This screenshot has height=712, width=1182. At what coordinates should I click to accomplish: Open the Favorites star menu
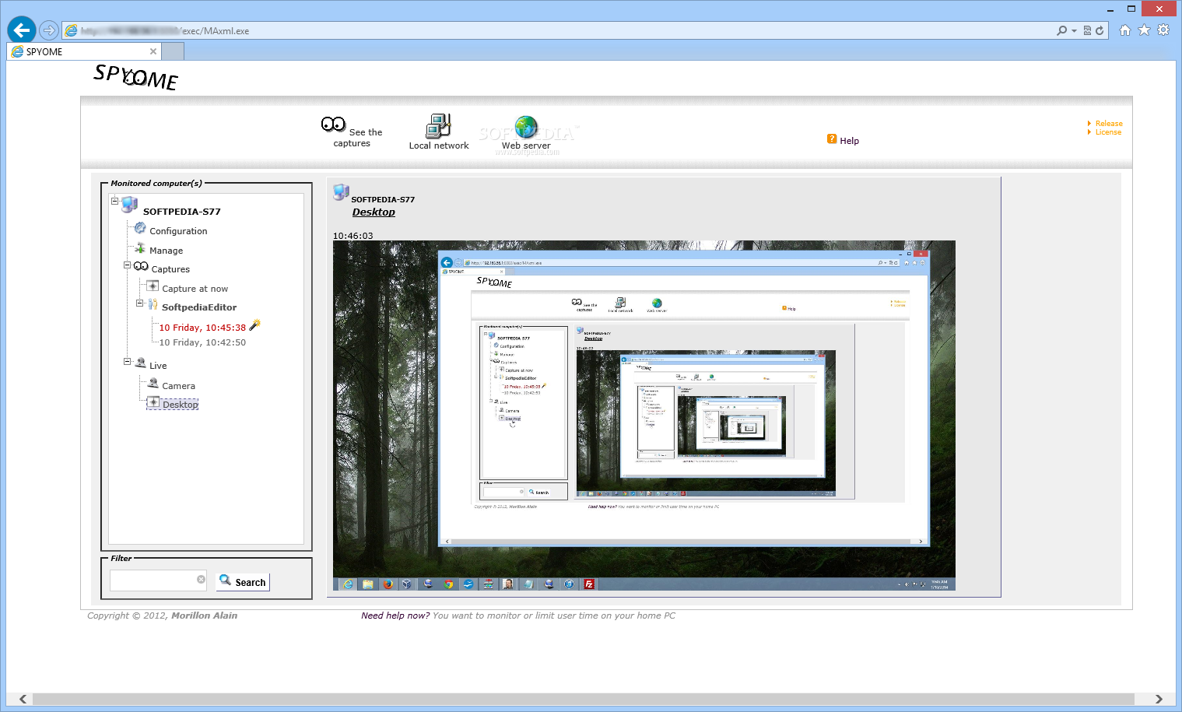coord(1144,30)
